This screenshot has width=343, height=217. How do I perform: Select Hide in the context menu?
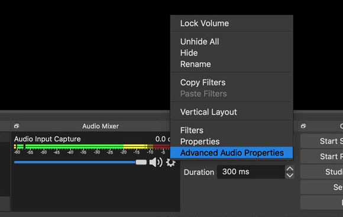(x=232, y=53)
